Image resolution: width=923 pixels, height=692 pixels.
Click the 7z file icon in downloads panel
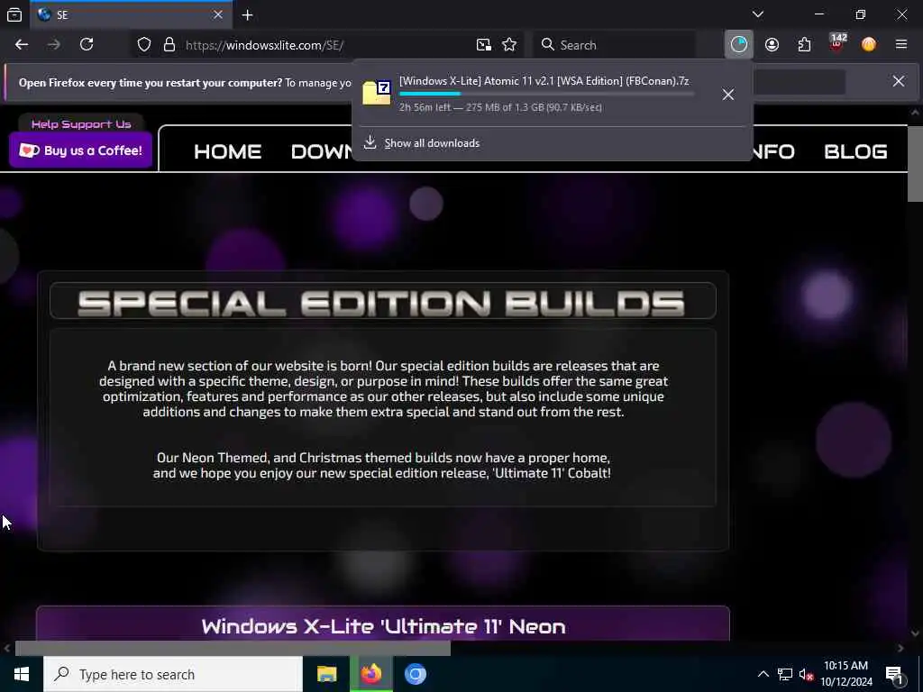click(377, 94)
